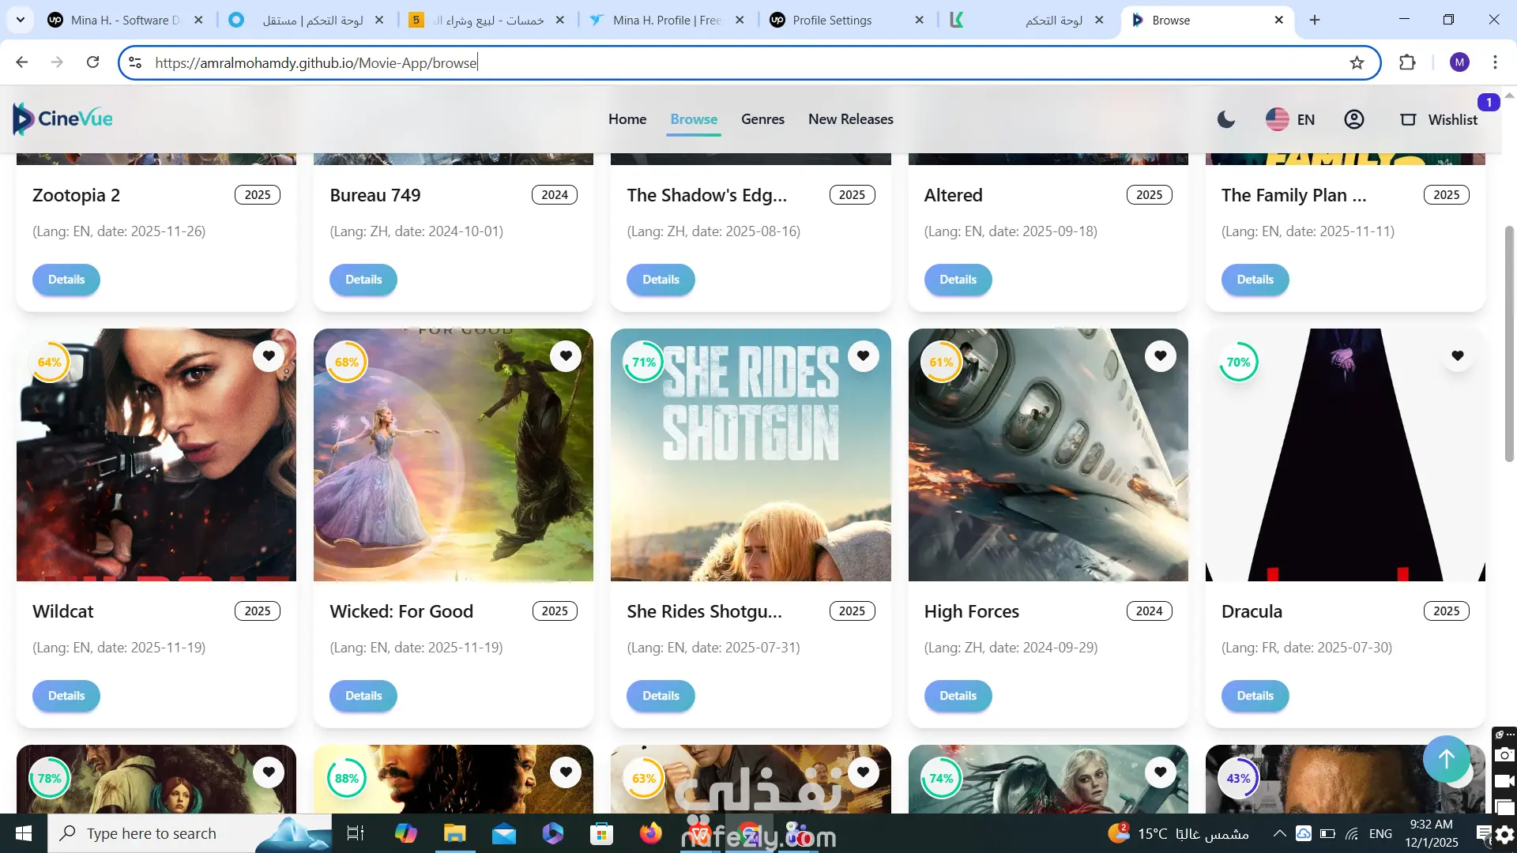View Details for High Forces

point(958,696)
